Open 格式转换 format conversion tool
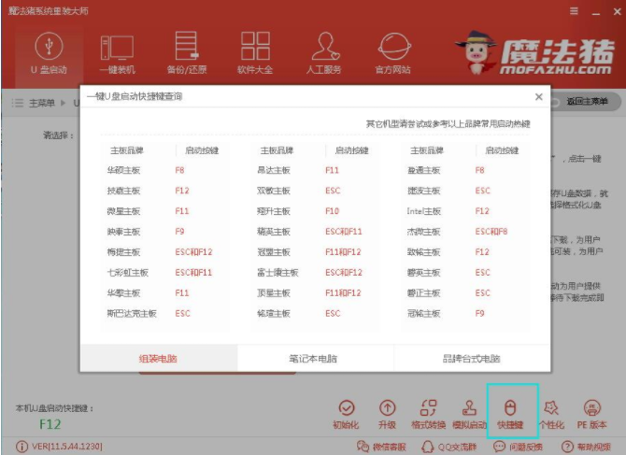 tap(428, 413)
